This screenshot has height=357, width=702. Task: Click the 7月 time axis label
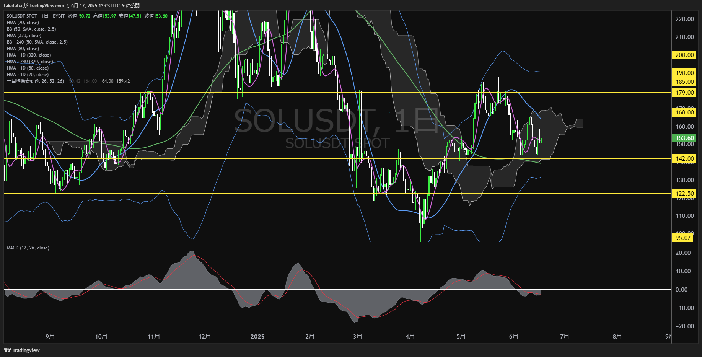click(565, 336)
